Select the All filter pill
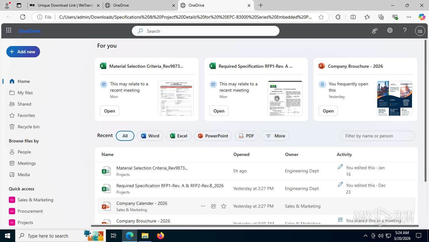The width and height of the screenshot is (429, 242). coord(125,136)
